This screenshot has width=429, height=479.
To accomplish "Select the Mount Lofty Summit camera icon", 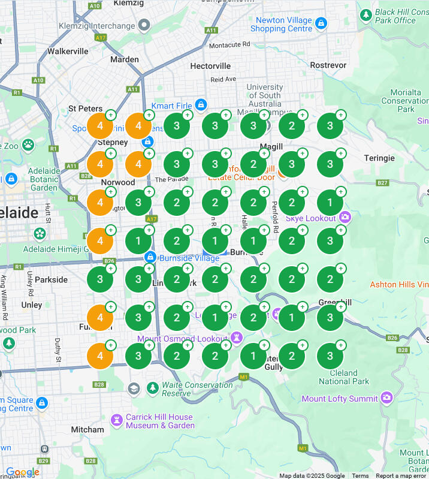I will [387, 397].
